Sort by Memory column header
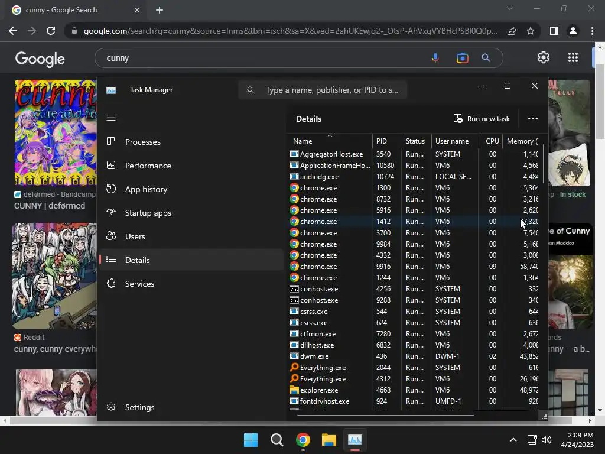The height and width of the screenshot is (454, 605). point(522,141)
